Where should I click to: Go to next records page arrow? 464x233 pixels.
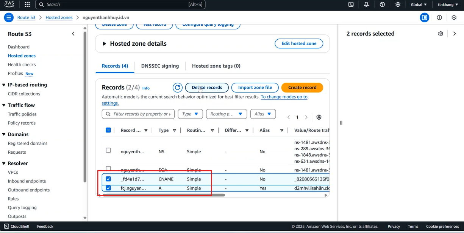306,117
